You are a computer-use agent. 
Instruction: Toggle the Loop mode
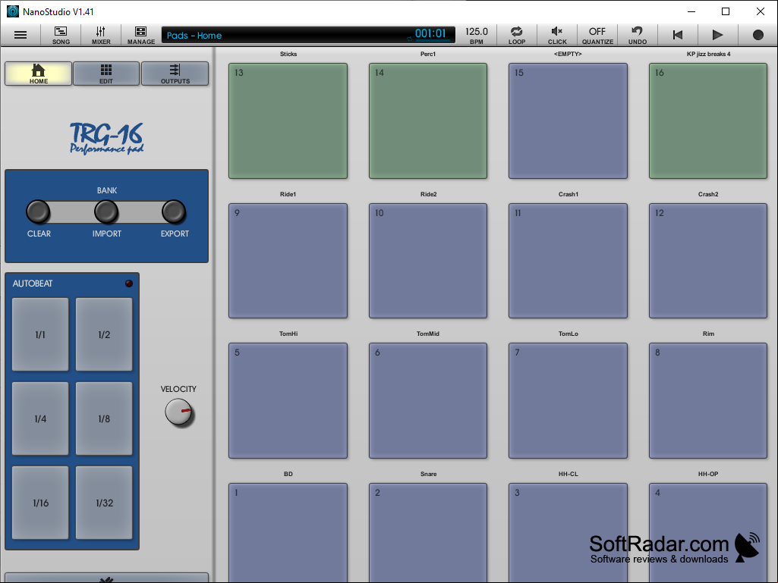coord(517,35)
